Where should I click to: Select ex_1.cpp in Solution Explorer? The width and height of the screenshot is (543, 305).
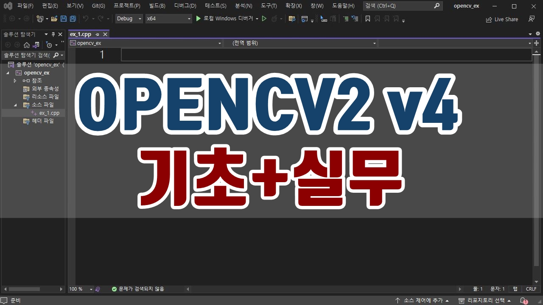[x=49, y=113]
